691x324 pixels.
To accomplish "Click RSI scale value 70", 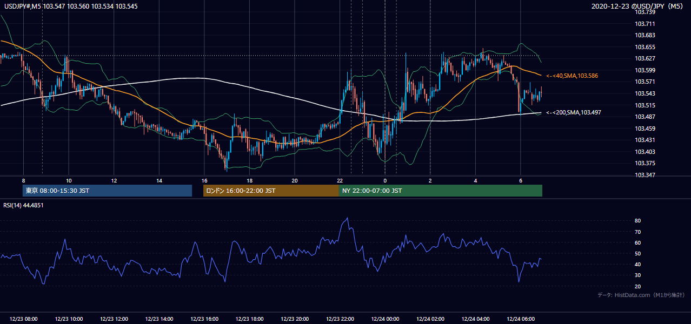I will pyautogui.click(x=637, y=232).
